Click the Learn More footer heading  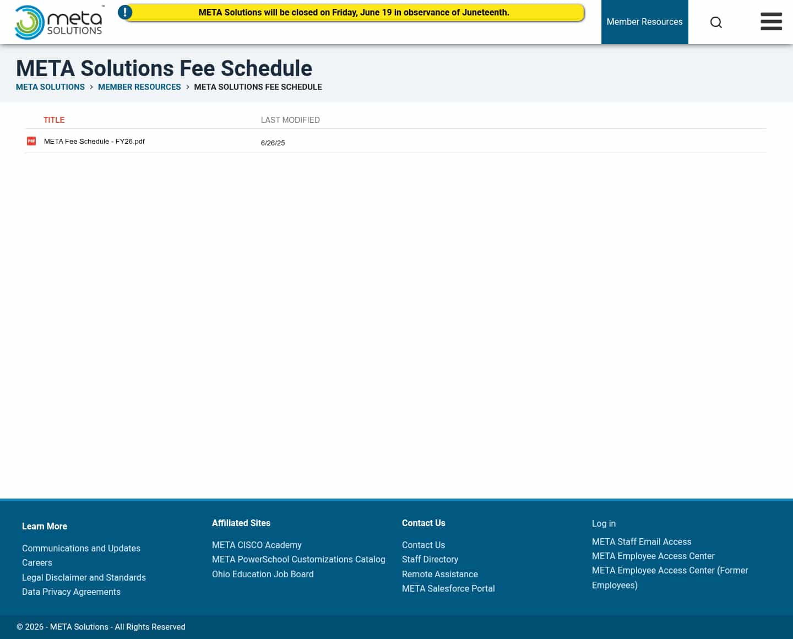click(45, 527)
